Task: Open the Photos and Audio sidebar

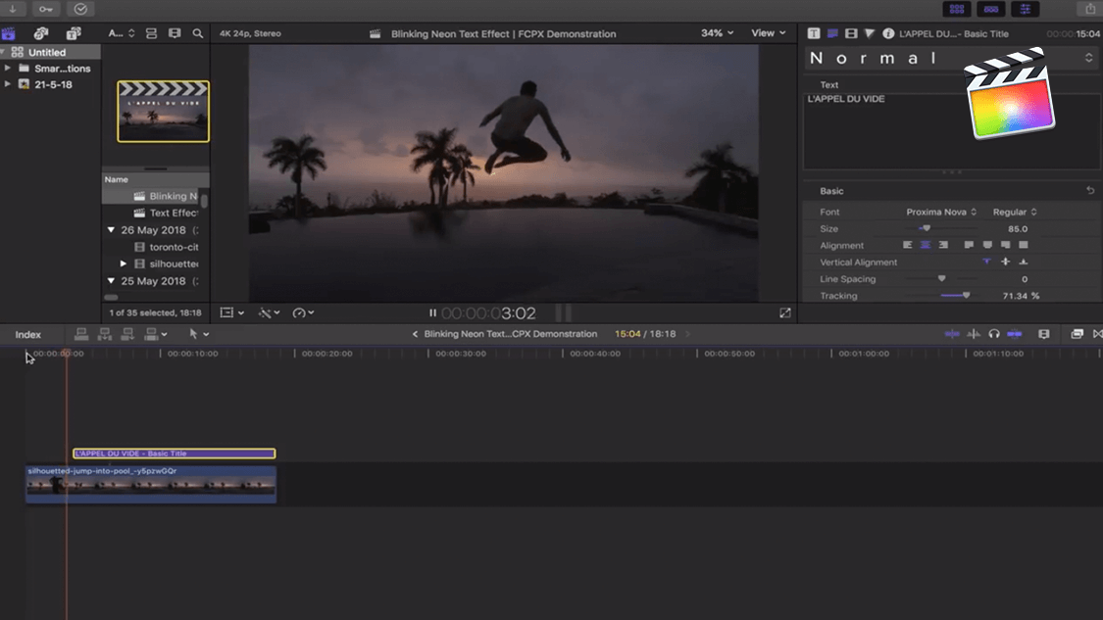Action: (x=41, y=33)
